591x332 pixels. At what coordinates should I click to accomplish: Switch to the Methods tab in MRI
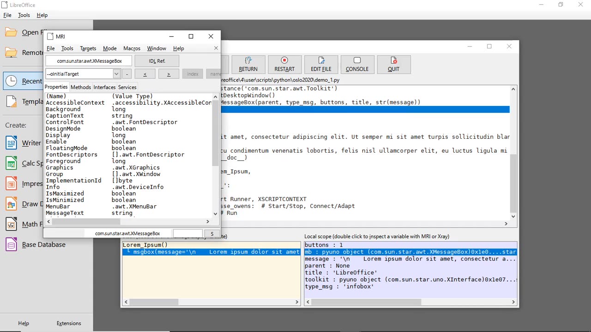pos(80,87)
